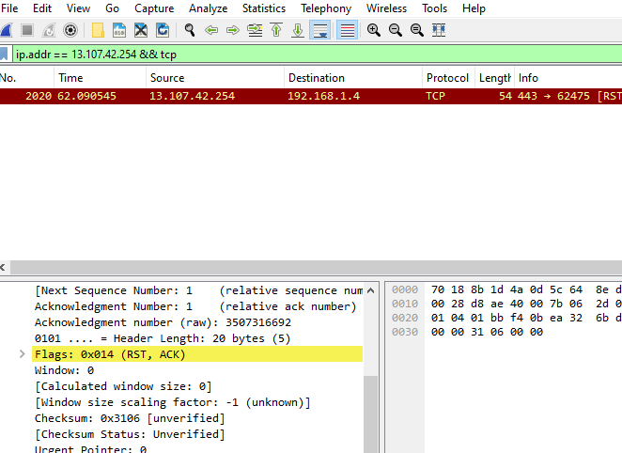
Task: Click hex offset 0020 row bytes
Action: 526,318
